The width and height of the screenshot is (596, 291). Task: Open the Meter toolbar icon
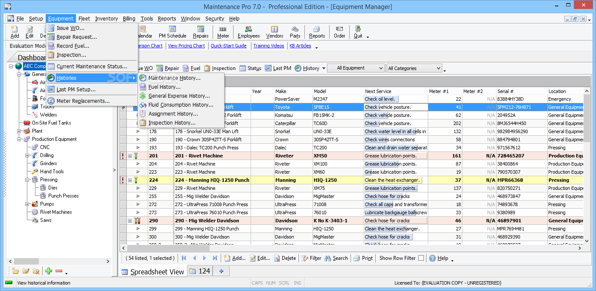[x=223, y=32]
